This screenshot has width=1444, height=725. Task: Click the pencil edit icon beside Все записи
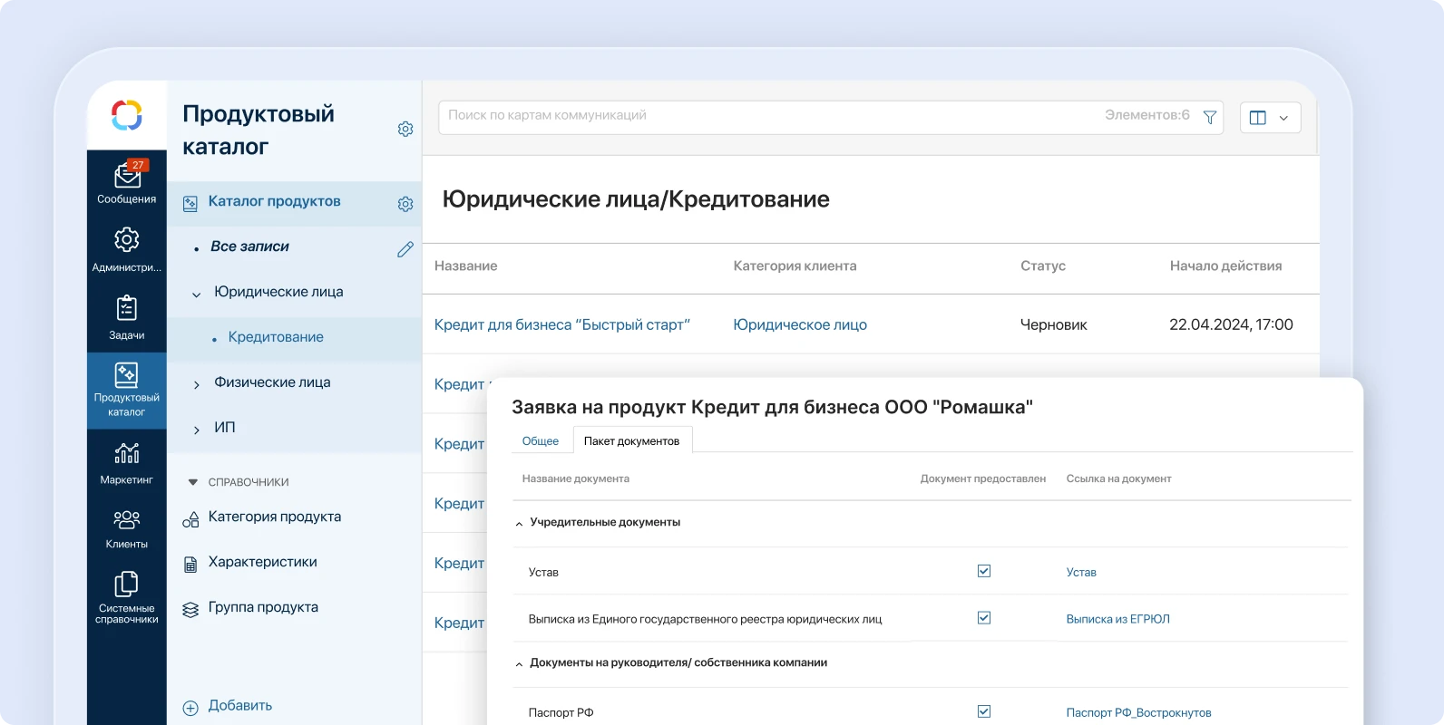405,249
